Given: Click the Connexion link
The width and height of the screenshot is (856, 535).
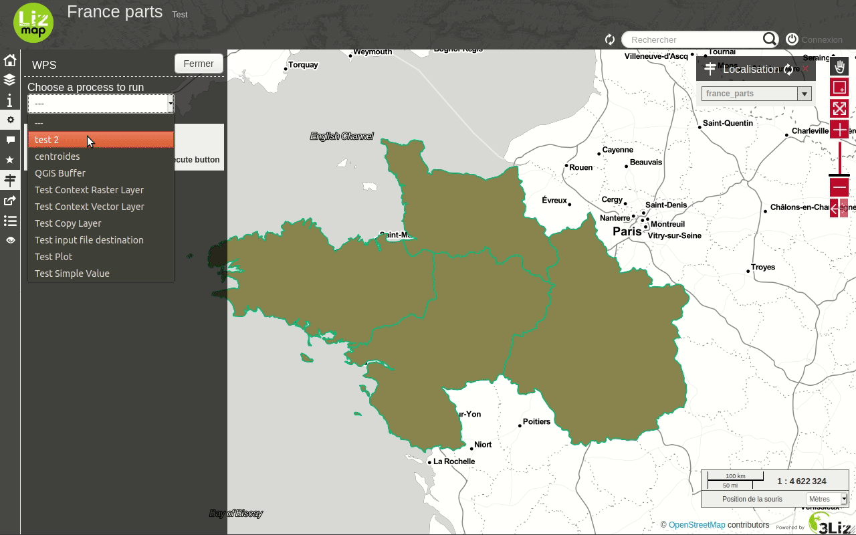Looking at the screenshot, I should (x=822, y=39).
